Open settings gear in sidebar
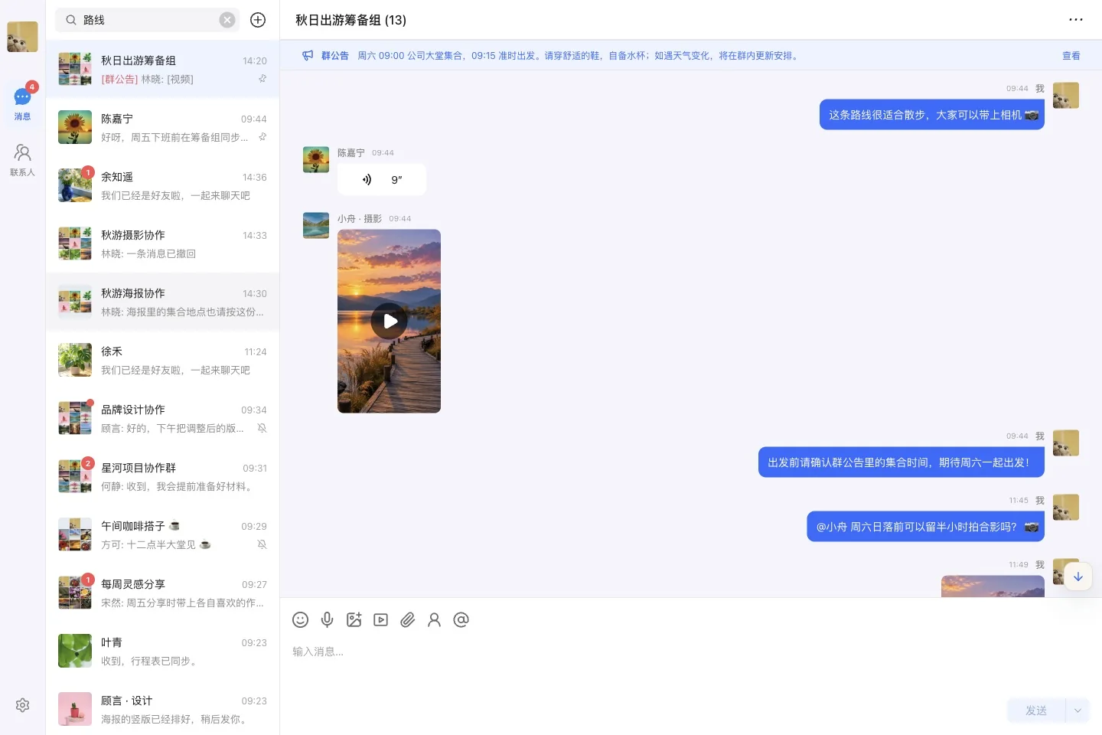Screen dimensions: 1102x735 pyautogui.click(x=22, y=705)
